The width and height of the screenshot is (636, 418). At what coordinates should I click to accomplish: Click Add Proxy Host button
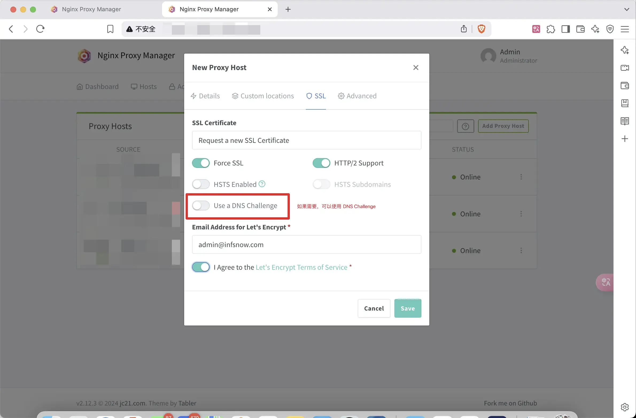(x=503, y=126)
